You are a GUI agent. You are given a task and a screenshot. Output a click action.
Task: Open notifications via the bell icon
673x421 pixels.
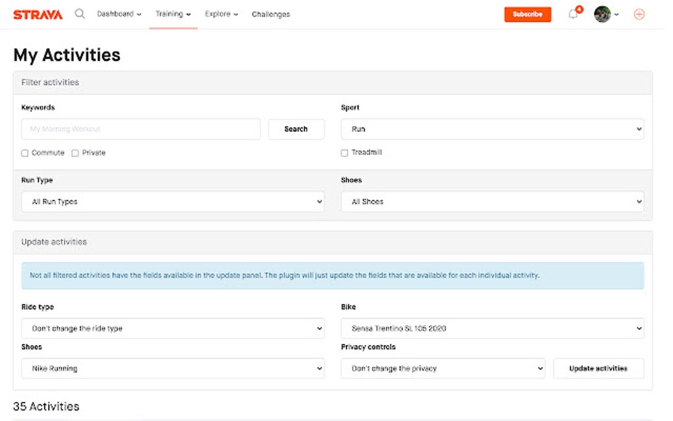[x=573, y=14]
